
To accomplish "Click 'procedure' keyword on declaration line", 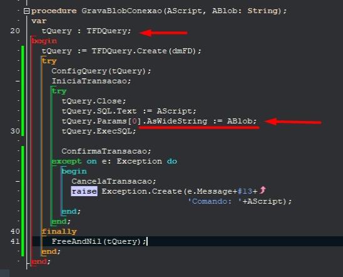I will click(x=54, y=11).
